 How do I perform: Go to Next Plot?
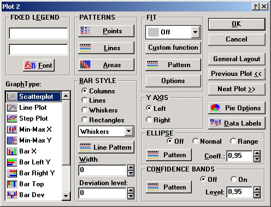[x=237, y=89]
